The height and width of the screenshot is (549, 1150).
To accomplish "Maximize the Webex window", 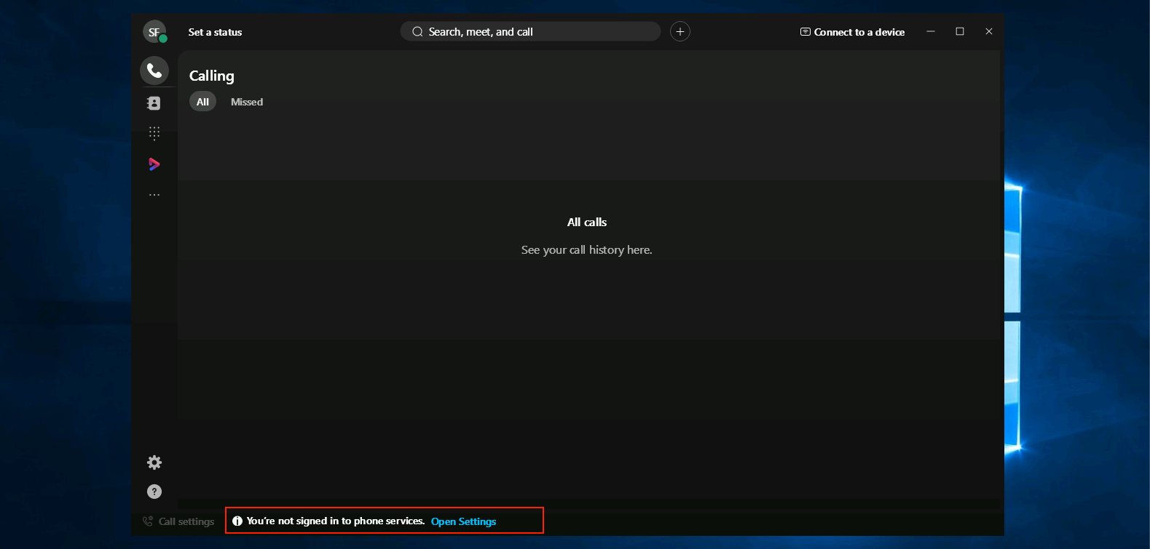I will point(960,31).
